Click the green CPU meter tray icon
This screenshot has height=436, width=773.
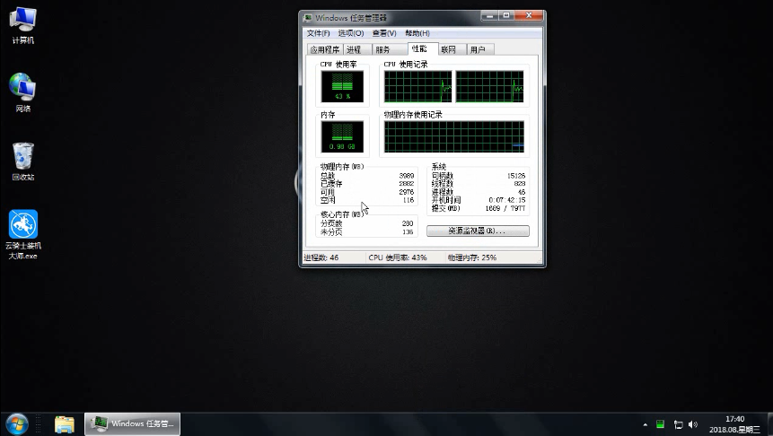pos(660,424)
